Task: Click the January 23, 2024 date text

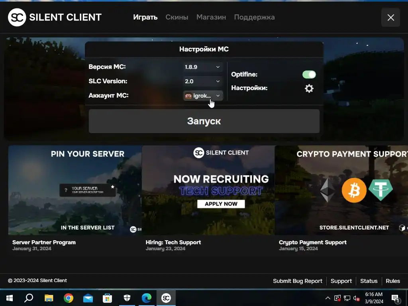Action: 165,249
